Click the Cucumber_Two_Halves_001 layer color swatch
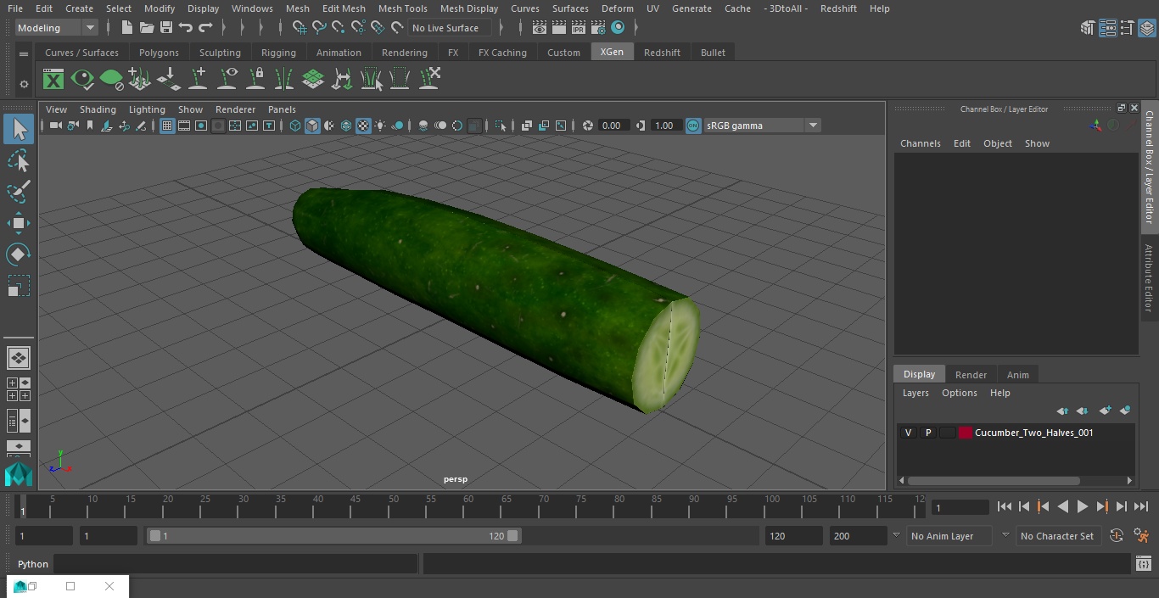Viewport: 1159px width, 598px height. (x=966, y=433)
